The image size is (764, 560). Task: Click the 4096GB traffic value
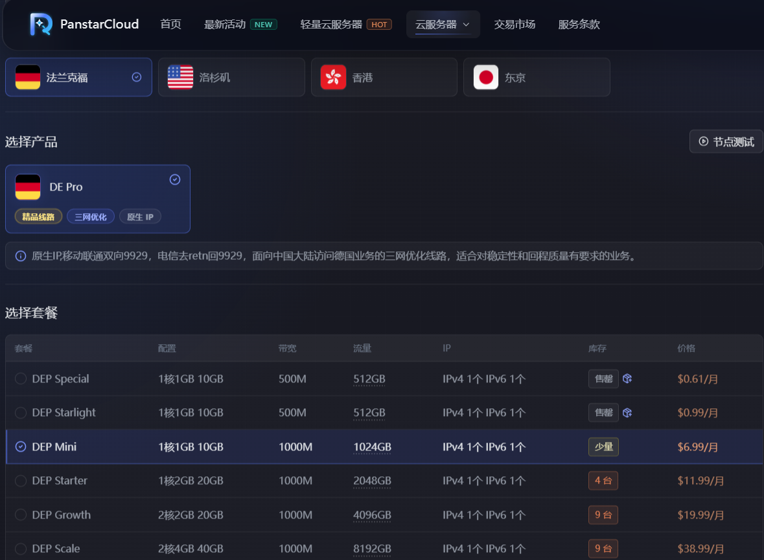[x=372, y=515]
